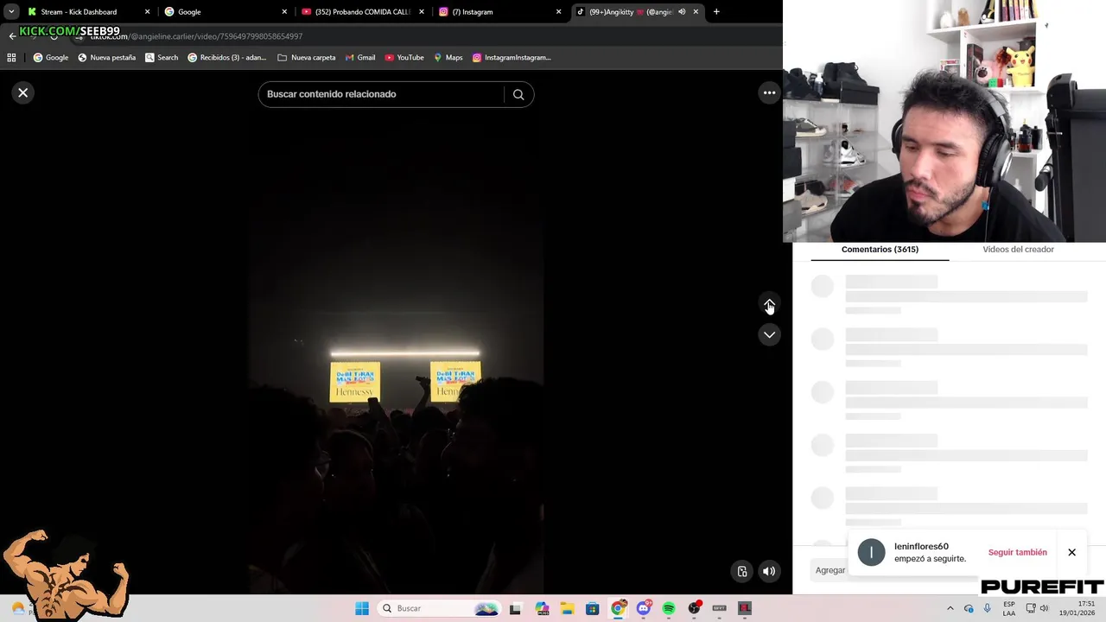Image resolution: width=1106 pixels, height=622 pixels.
Task: Open InstagramInstagram bookmark
Action: click(512, 57)
